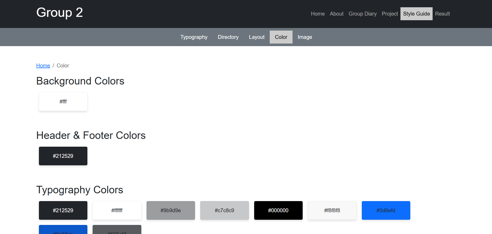Screen dimensions: 492x234
Task: Click the Group 2 site title
Action: tap(59, 12)
